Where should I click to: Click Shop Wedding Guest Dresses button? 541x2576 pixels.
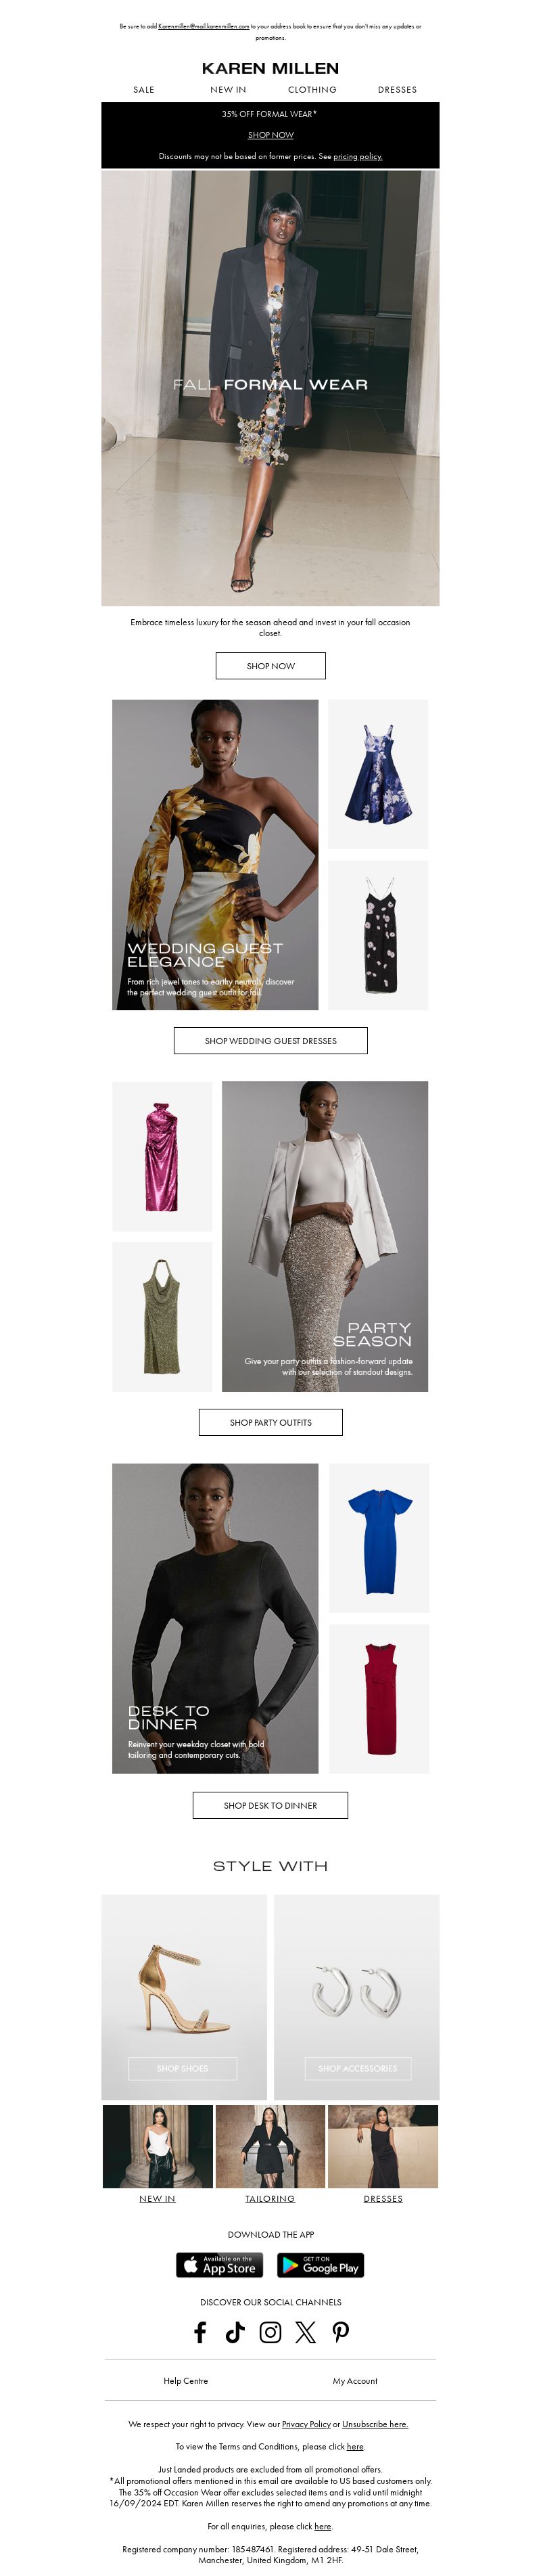tap(270, 1041)
